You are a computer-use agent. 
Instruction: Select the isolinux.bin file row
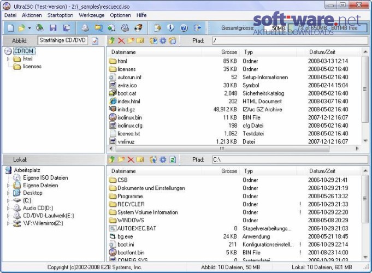pyautogui.click(x=234, y=117)
